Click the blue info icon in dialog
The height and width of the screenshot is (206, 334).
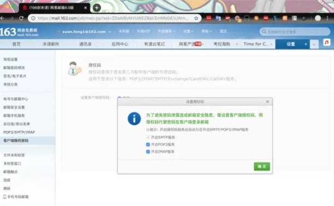click(x=134, y=119)
